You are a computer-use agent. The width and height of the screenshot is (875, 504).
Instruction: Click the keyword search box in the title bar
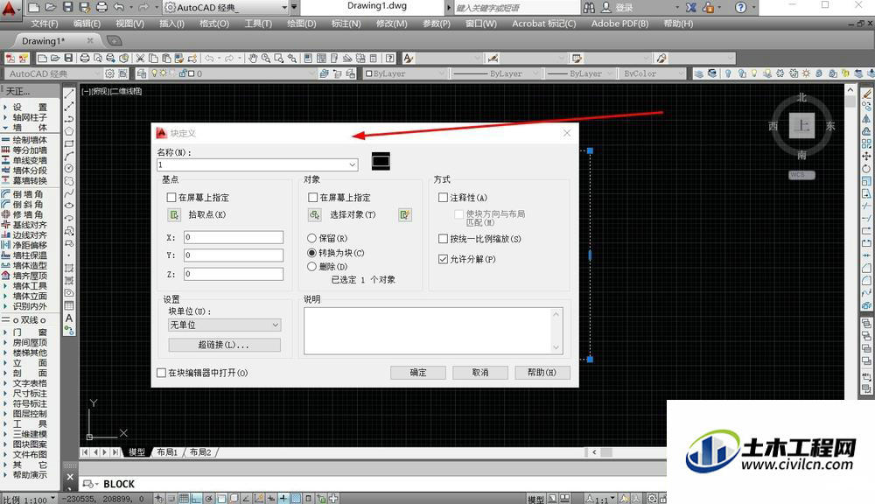[517, 7]
